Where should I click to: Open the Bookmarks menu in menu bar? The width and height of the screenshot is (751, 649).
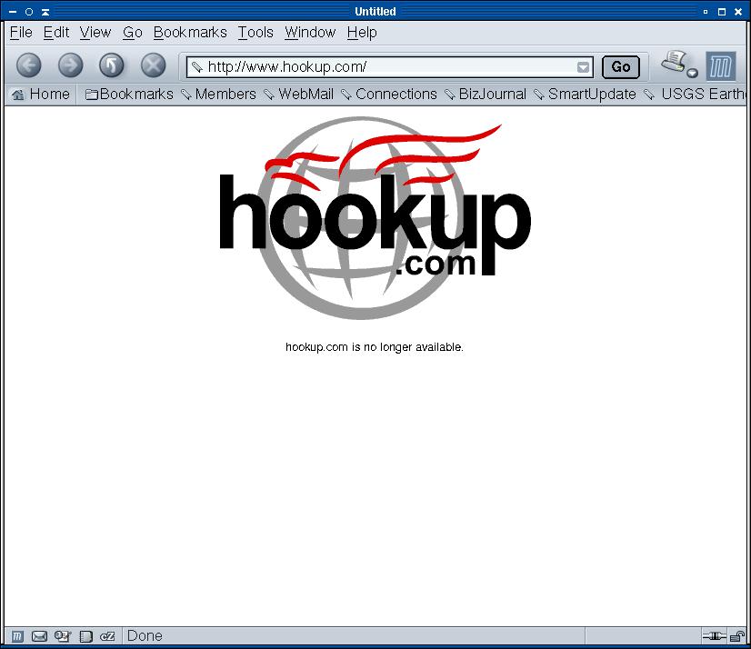click(x=190, y=33)
